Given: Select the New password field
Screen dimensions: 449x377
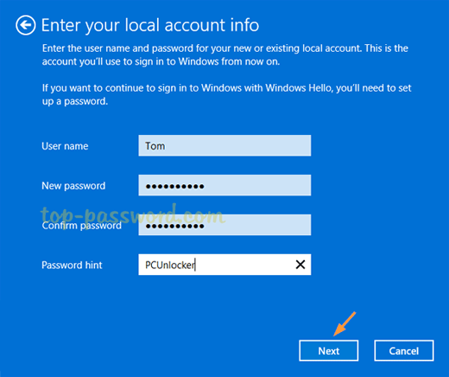Looking at the screenshot, I should [224, 185].
